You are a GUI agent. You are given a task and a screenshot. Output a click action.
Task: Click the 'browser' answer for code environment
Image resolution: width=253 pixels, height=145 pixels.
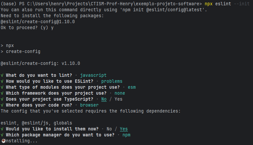(89, 105)
